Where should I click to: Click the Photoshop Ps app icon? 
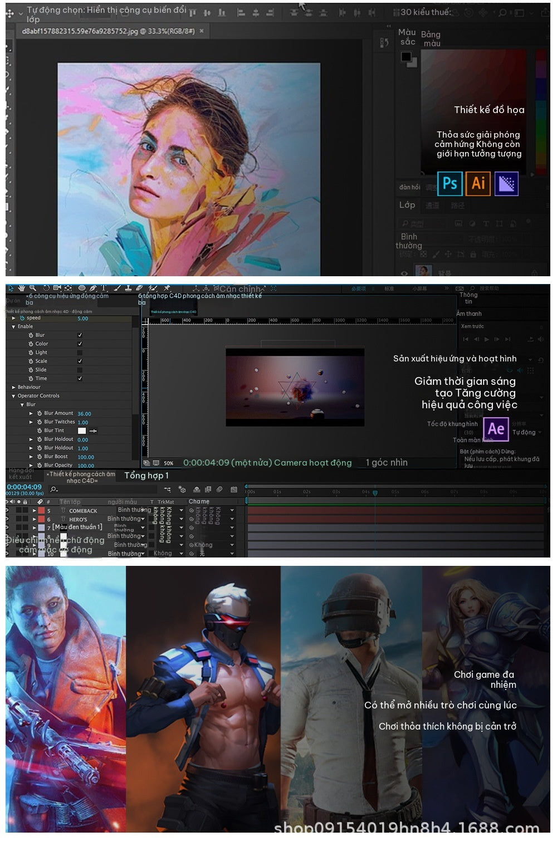tap(450, 183)
